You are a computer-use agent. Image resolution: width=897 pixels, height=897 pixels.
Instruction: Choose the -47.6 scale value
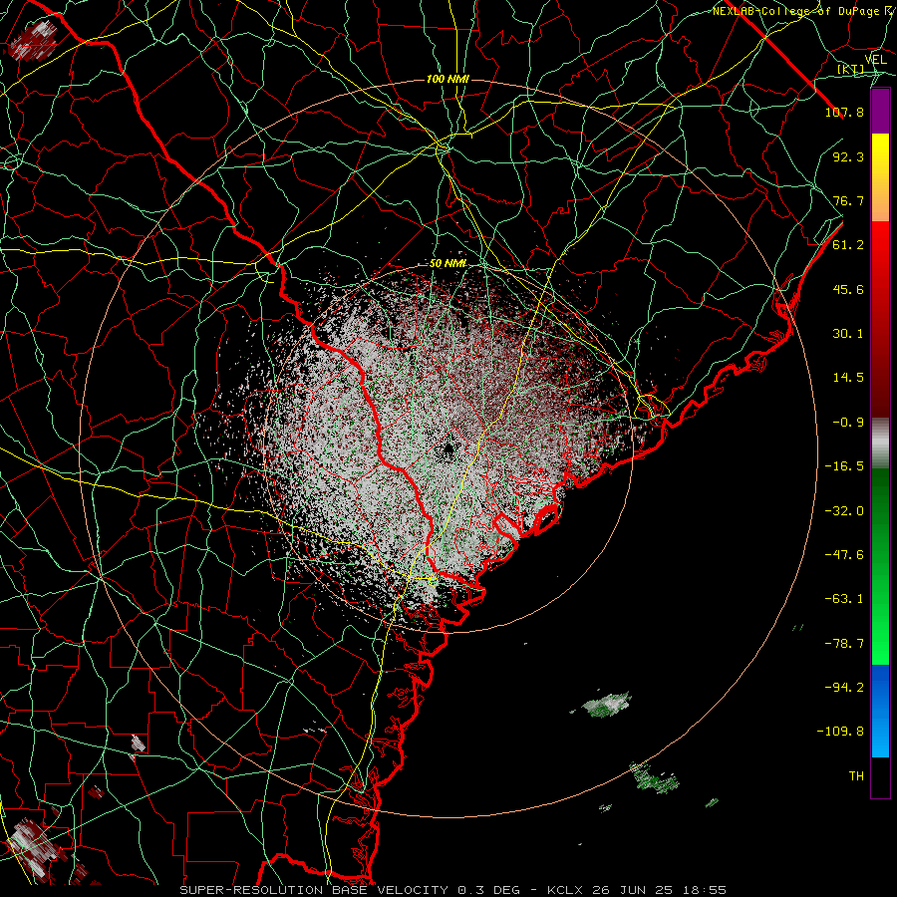click(844, 555)
